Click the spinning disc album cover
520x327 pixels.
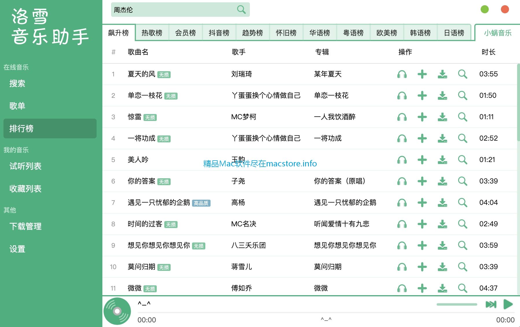tap(117, 311)
